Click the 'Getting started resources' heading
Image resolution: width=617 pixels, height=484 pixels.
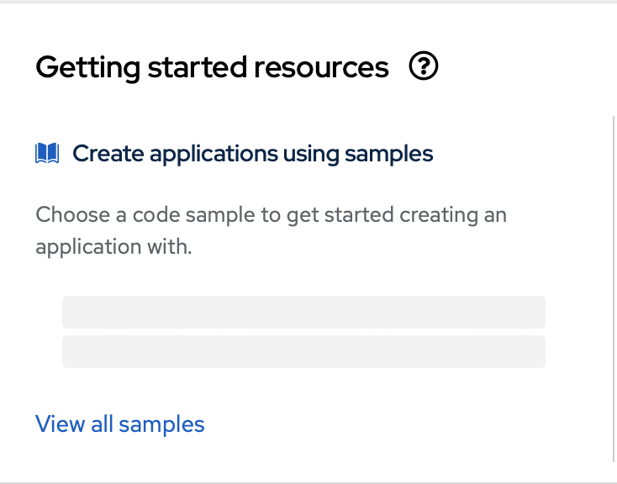212,67
